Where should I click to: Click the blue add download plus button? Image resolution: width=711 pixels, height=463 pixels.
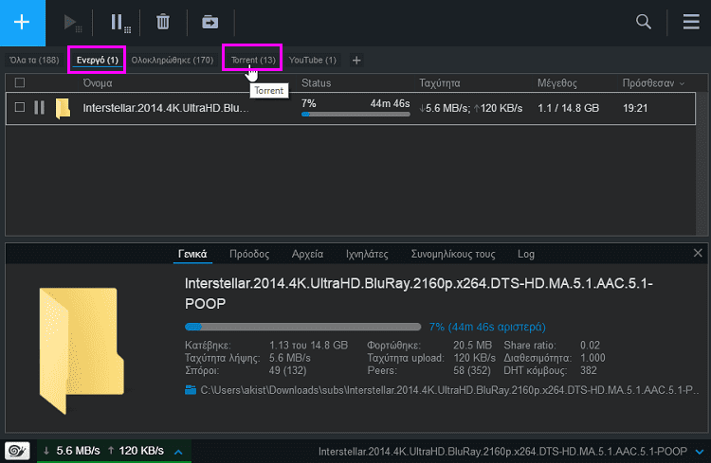[x=22, y=22]
